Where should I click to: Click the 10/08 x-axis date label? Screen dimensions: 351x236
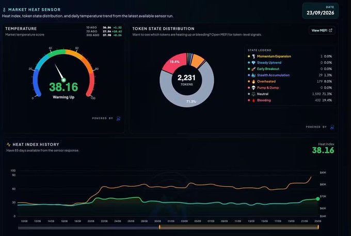click(x=24, y=221)
